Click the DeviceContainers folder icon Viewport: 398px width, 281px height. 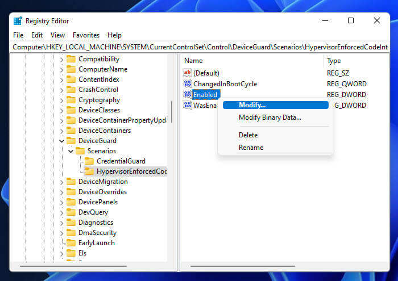click(71, 131)
